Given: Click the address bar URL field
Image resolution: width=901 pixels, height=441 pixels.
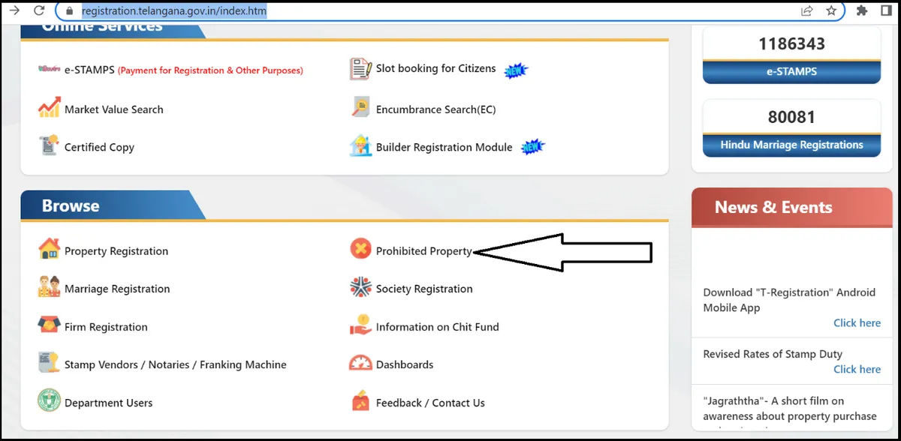Looking at the screenshot, I should pyautogui.click(x=450, y=11).
